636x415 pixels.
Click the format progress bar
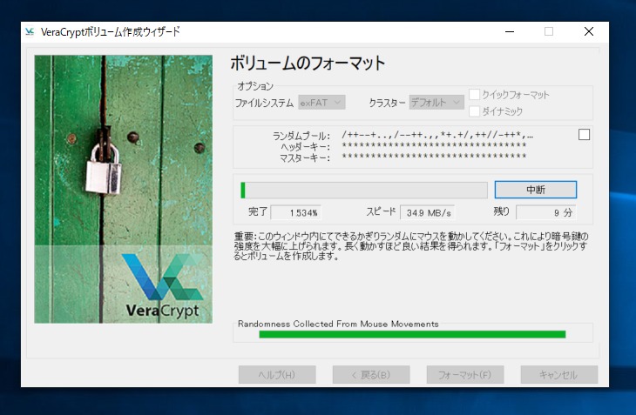click(x=364, y=190)
